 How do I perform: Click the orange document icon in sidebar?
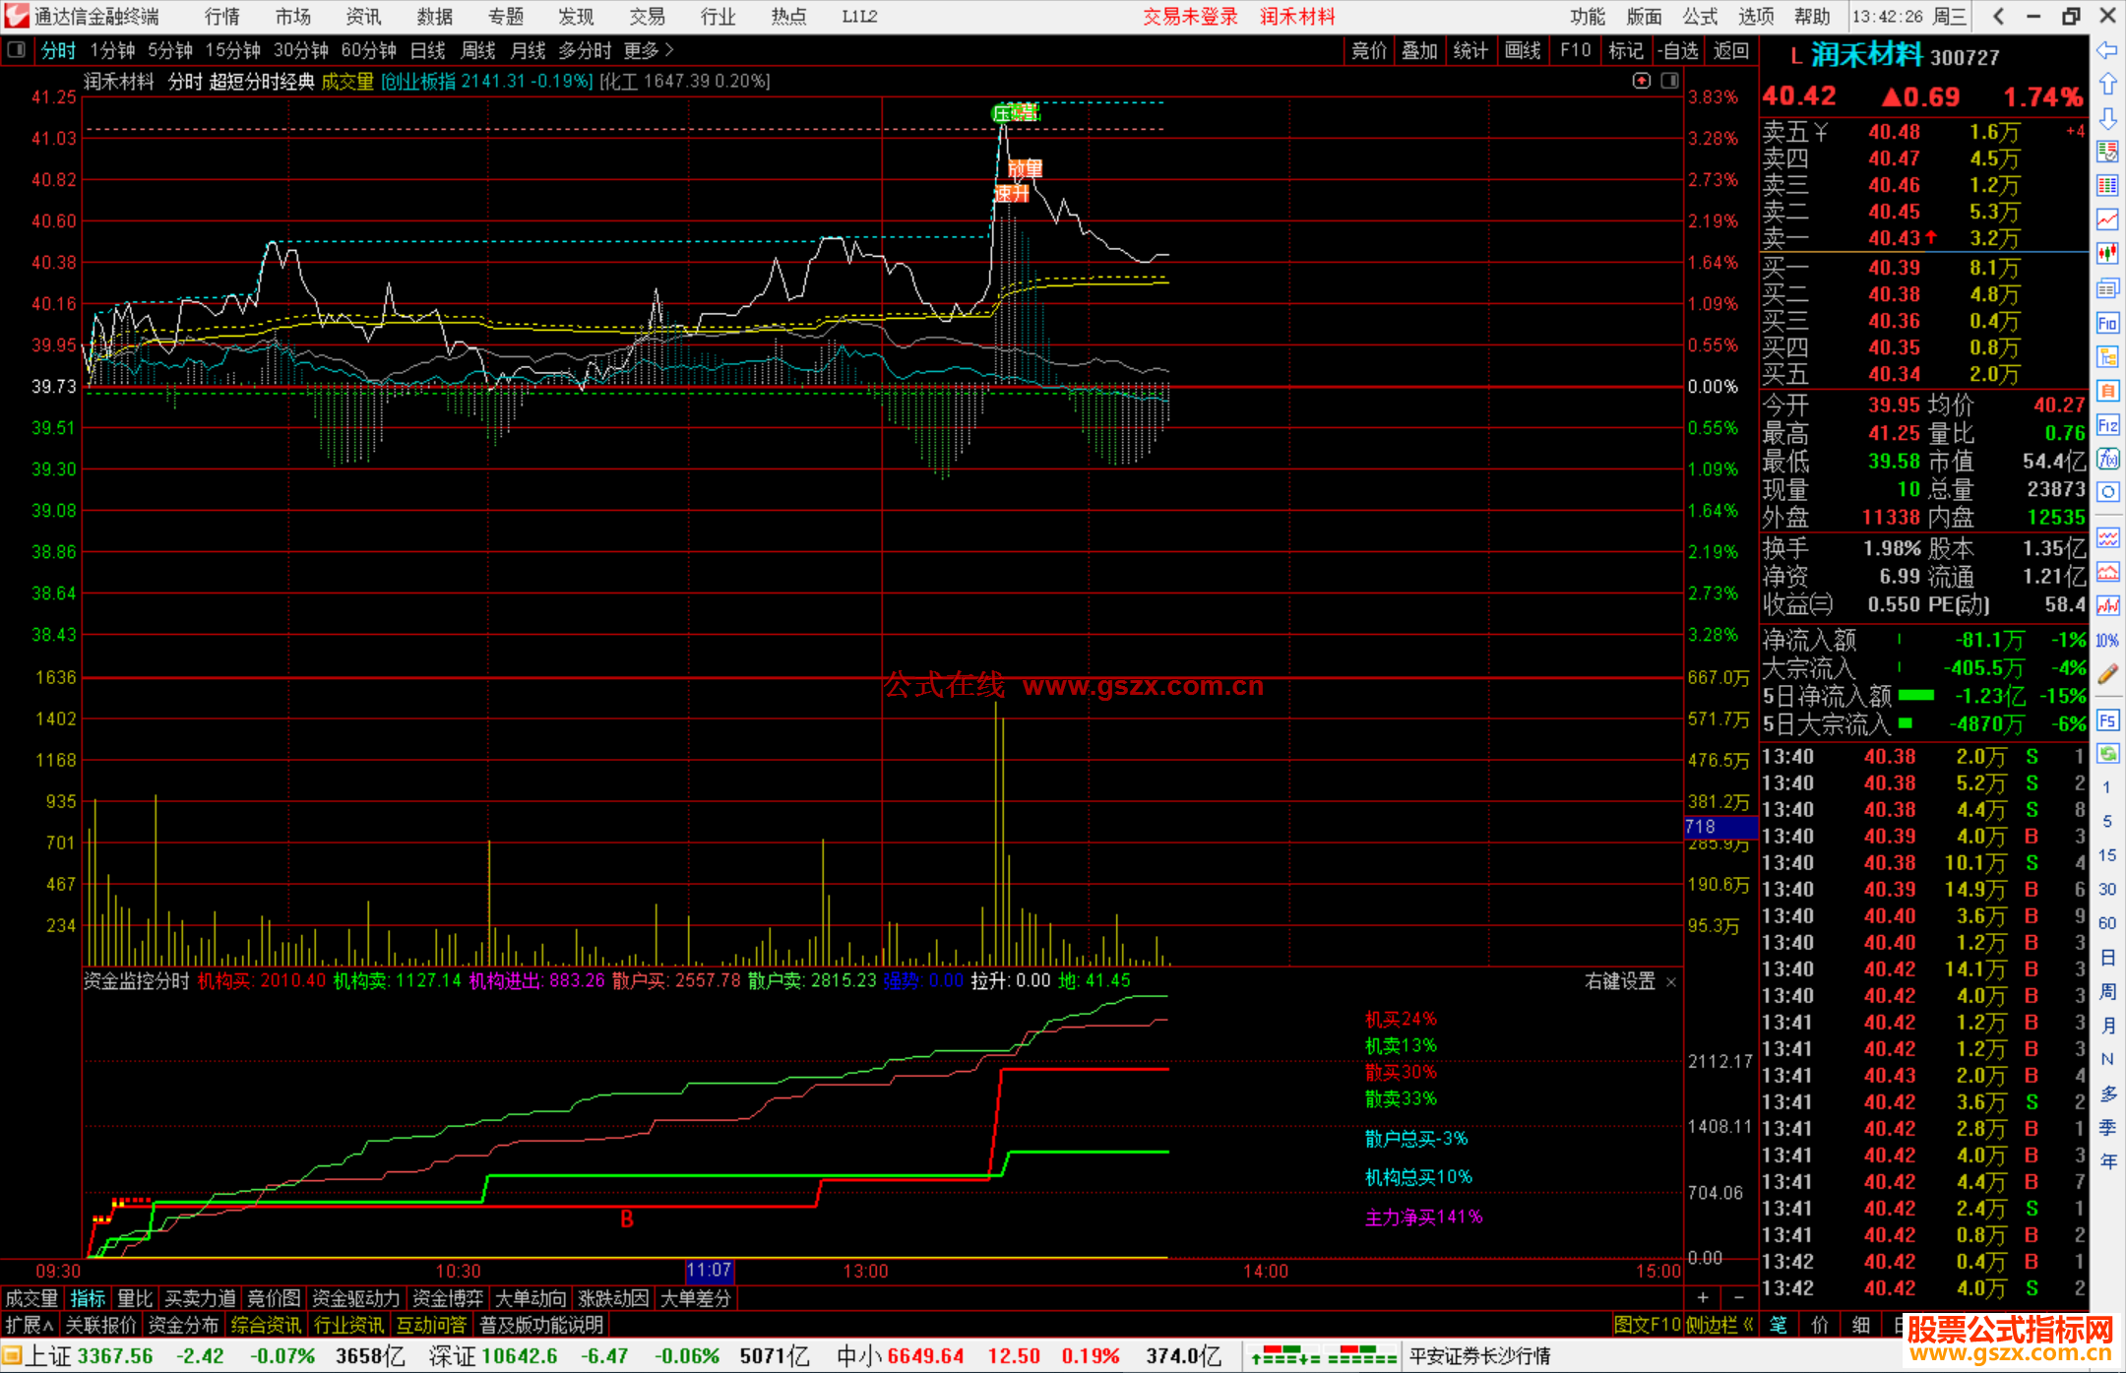click(2107, 391)
